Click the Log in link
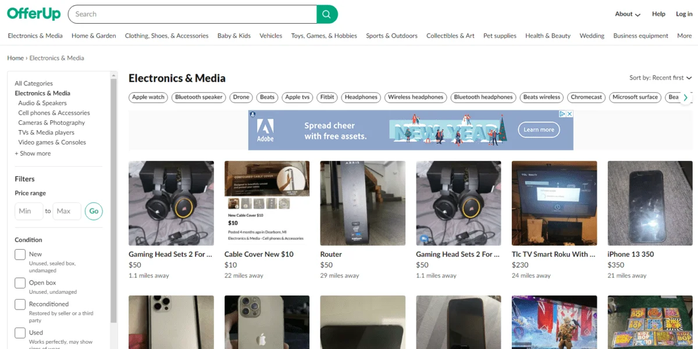The height and width of the screenshot is (349, 698). point(684,14)
